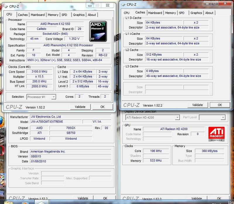234x204 pixels.
Task: Minimize the Caches CPU-Z window
Action: (207, 3)
